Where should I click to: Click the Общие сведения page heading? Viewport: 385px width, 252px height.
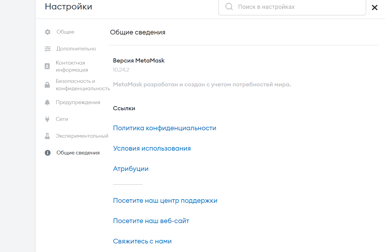pyautogui.click(x=138, y=32)
